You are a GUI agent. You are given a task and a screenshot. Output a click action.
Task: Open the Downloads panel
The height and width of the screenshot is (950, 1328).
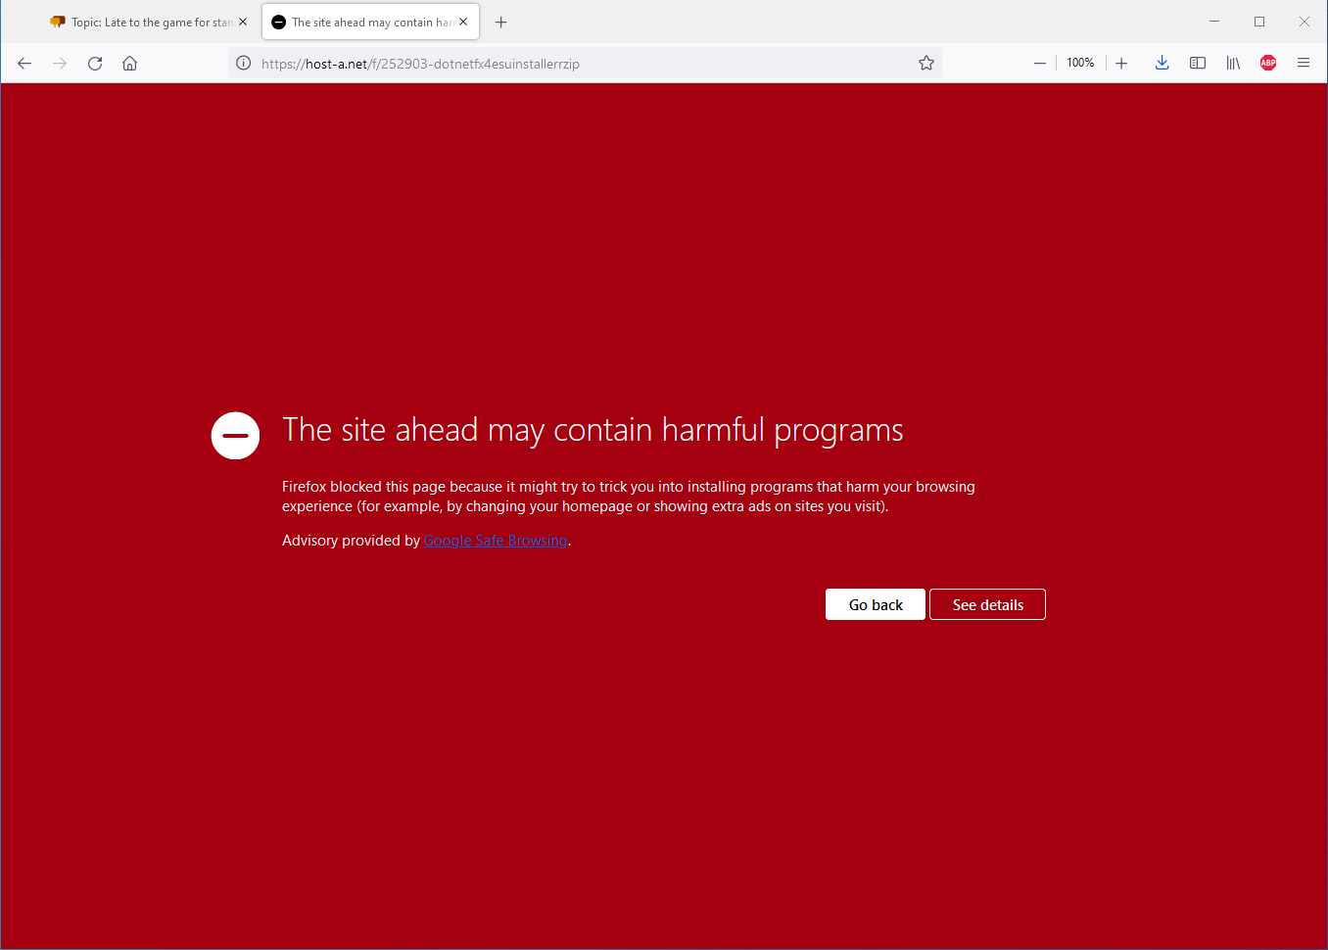point(1162,64)
